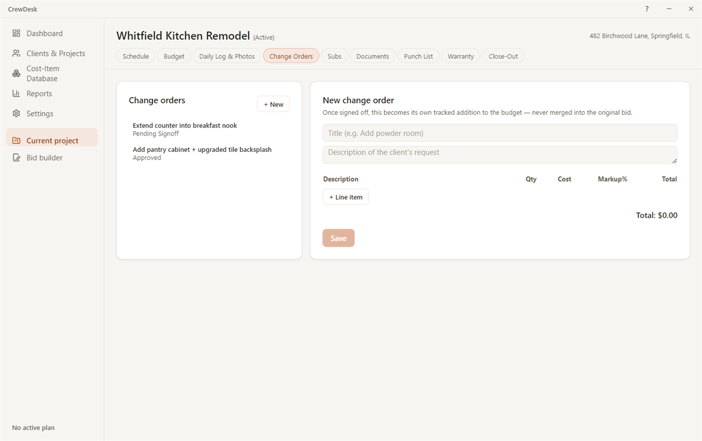Go to Reports in the sidebar
The image size is (702, 441).
point(52,94)
